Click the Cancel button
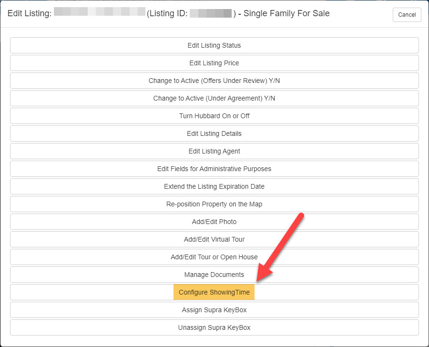429x347 pixels. tap(407, 14)
